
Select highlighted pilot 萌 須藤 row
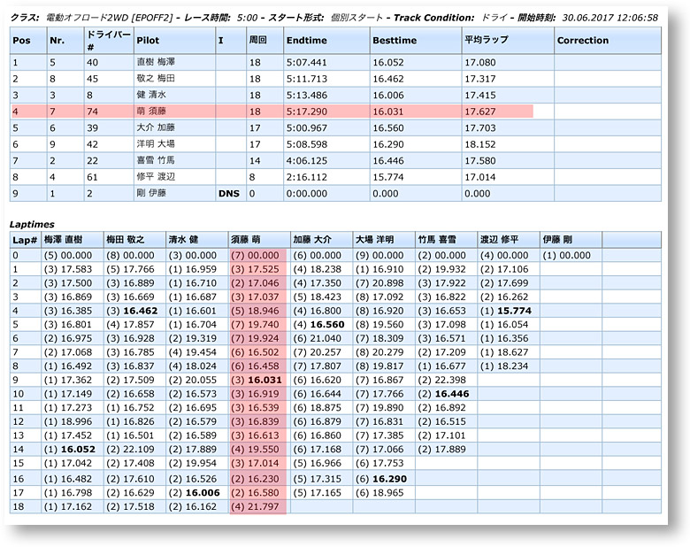click(x=272, y=112)
